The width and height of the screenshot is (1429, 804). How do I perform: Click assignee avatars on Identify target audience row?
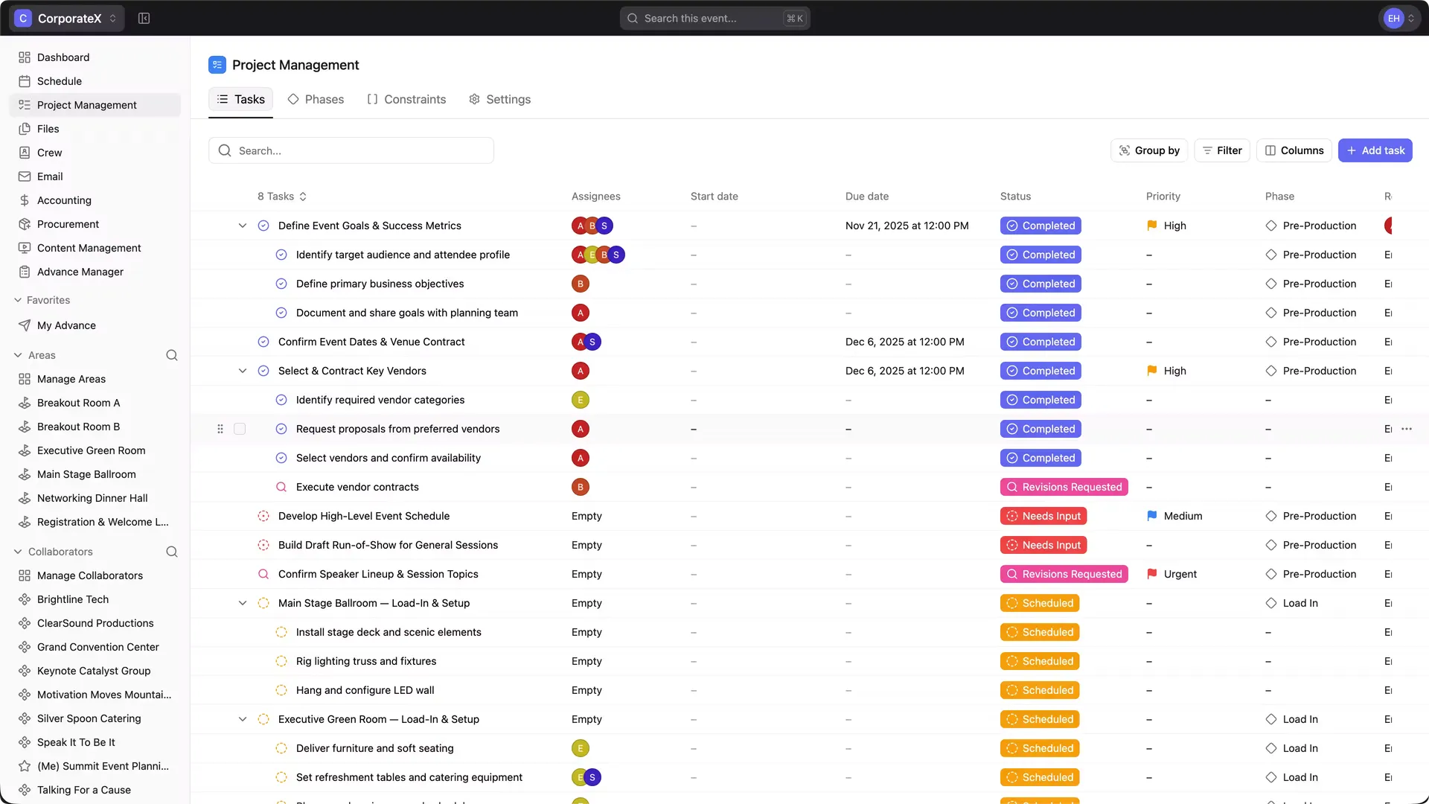(x=598, y=255)
